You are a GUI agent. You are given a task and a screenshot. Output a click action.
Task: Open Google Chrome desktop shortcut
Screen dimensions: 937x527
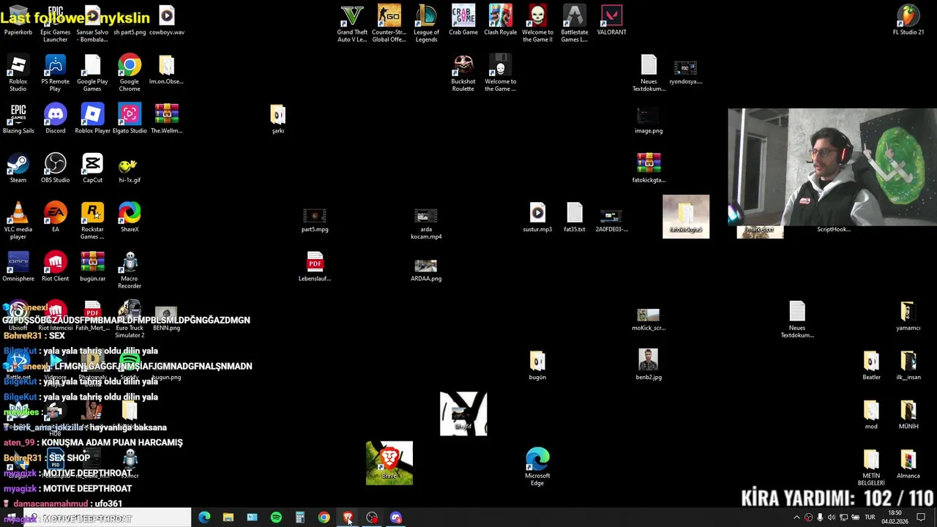[x=130, y=72]
